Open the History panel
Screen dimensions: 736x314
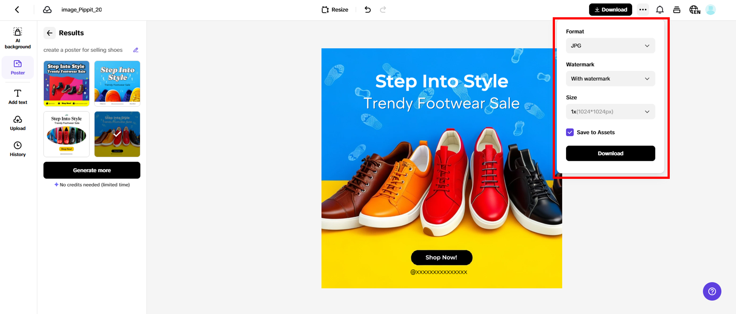pyautogui.click(x=18, y=149)
